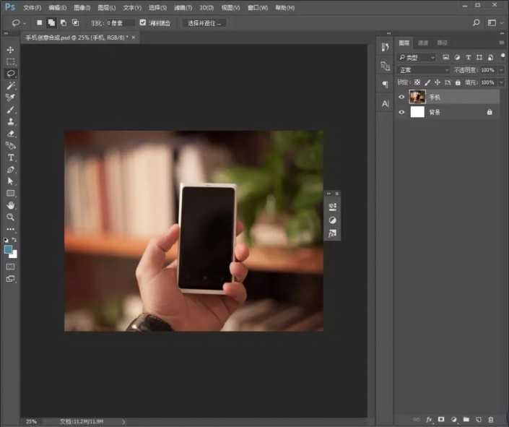Screen dimensions: 509x427
Task: Choose the Zoom tool
Action: [11, 217]
